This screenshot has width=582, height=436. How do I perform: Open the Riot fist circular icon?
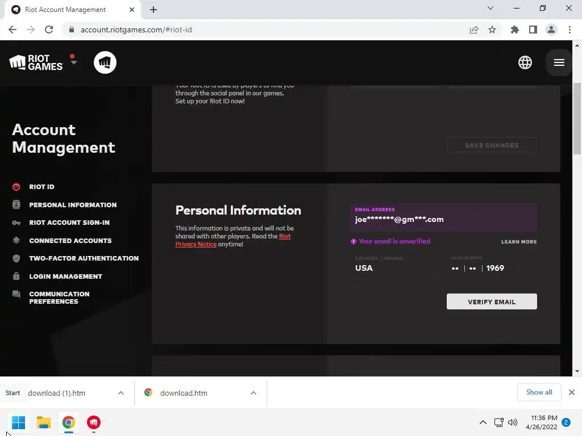105,62
